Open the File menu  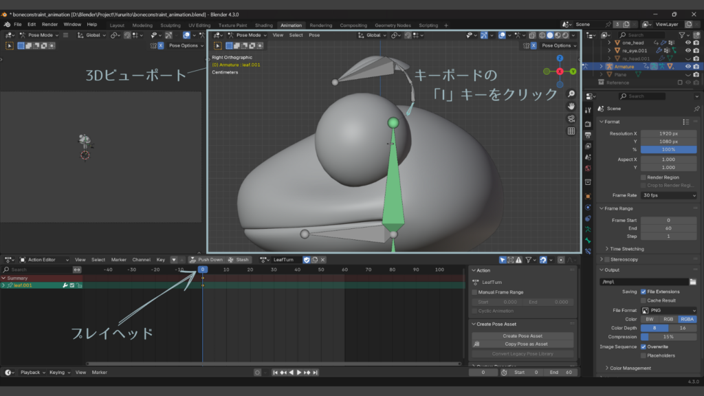tap(17, 24)
